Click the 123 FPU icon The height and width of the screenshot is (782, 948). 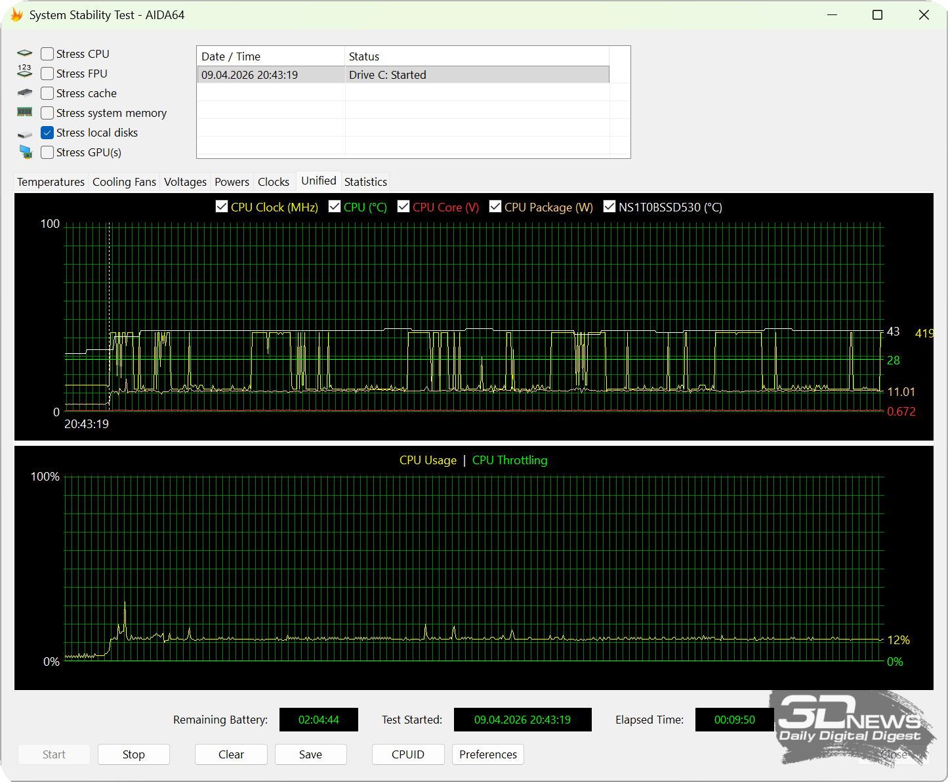[x=25, y=72]
